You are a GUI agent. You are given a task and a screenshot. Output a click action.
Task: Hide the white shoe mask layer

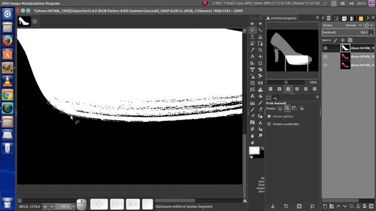(x=325, y=48)
